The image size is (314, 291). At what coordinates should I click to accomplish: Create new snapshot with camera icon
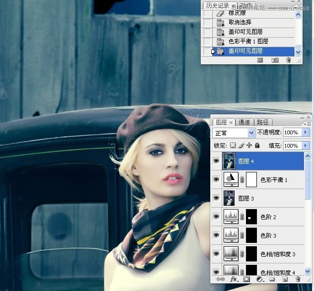(x=275, y=60)
